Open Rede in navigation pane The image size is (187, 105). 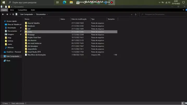pyautogui.click(x=8, y=61)
